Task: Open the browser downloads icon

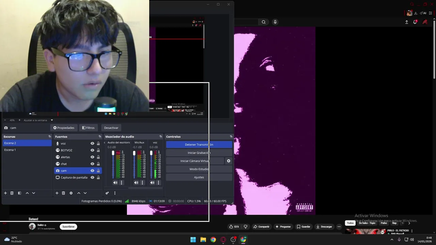Action: [x=416, y=13]
